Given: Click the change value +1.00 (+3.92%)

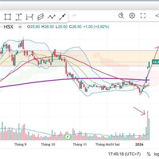Looking at the screenshot, I should 96,27.
